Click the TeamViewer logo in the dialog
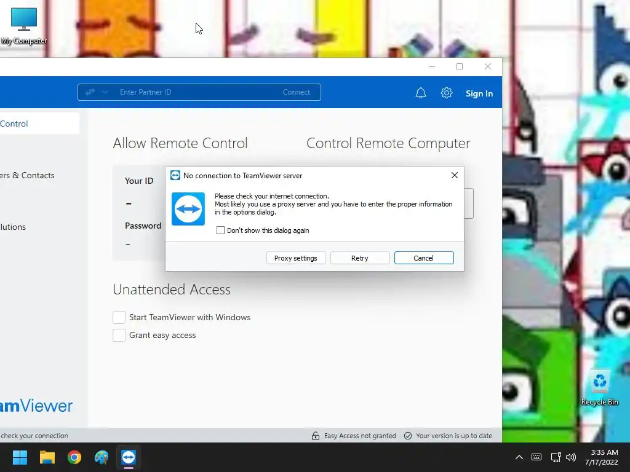 pyautogui.click(x=188, y=209)
